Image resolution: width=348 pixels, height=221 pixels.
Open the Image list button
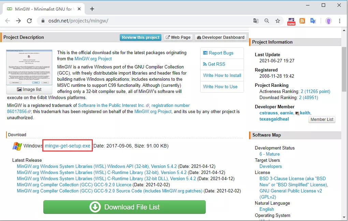click(29, 90)
